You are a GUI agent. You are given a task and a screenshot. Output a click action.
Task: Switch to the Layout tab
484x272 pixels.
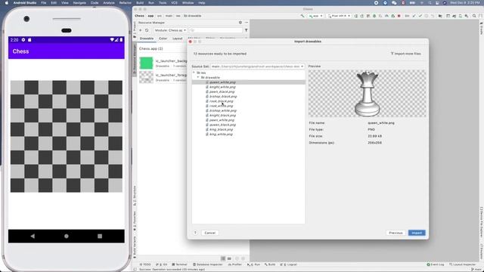click(178, 39)
